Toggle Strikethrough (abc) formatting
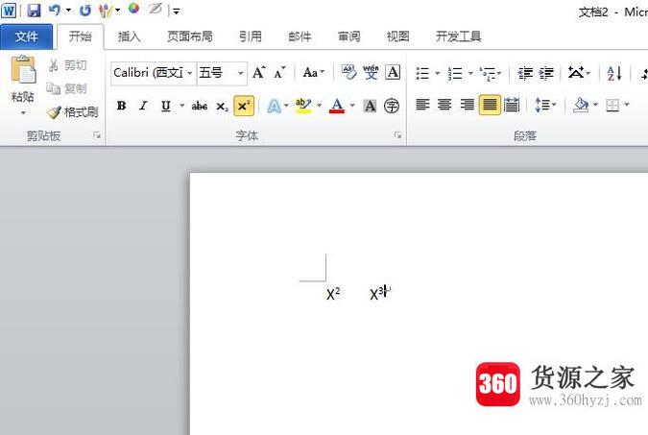Screen dimensions: 648x435 pyautogui.click(x=199, y=106)
